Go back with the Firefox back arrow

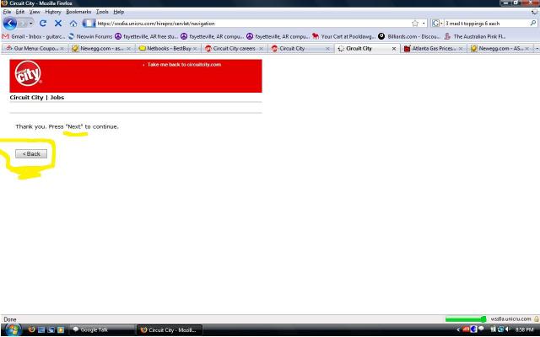[x=9, y=24]
